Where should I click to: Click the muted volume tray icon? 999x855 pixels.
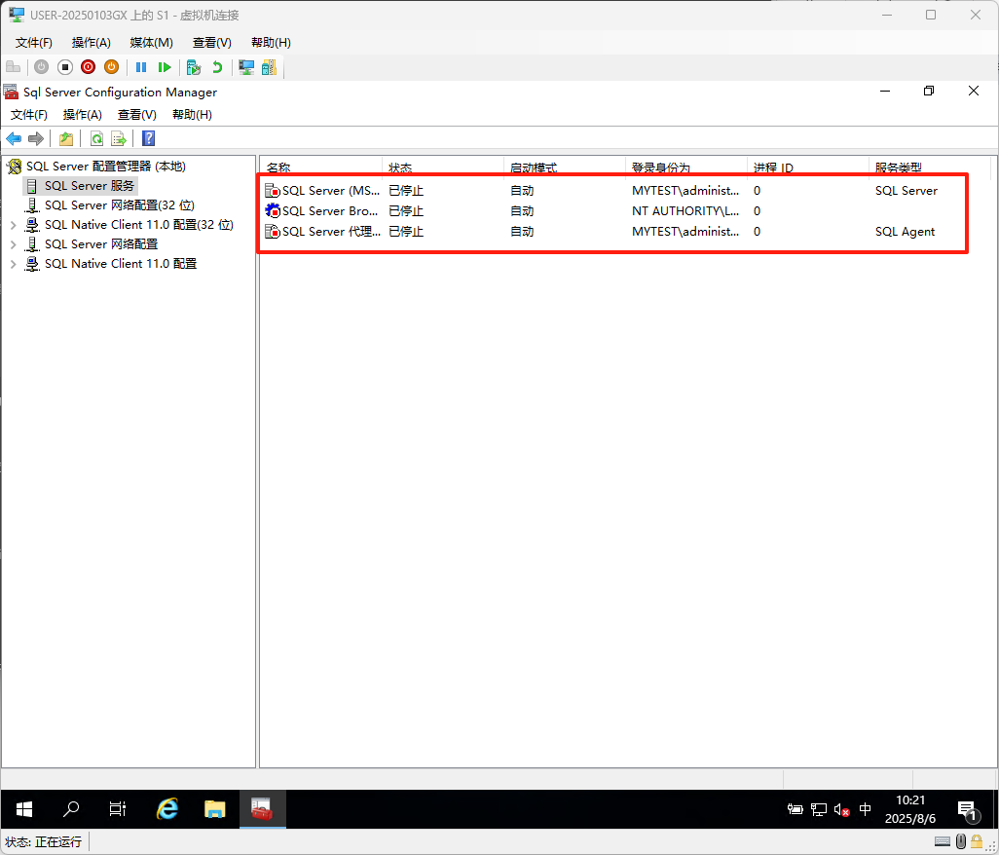click(841, 810)
